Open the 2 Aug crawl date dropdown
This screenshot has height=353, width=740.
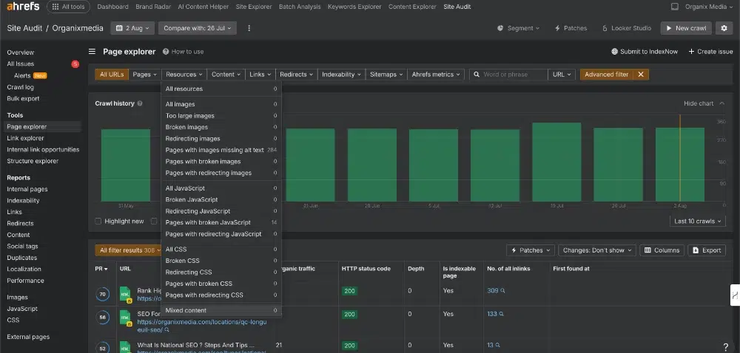pyautogui.click(x=132, y=28)
